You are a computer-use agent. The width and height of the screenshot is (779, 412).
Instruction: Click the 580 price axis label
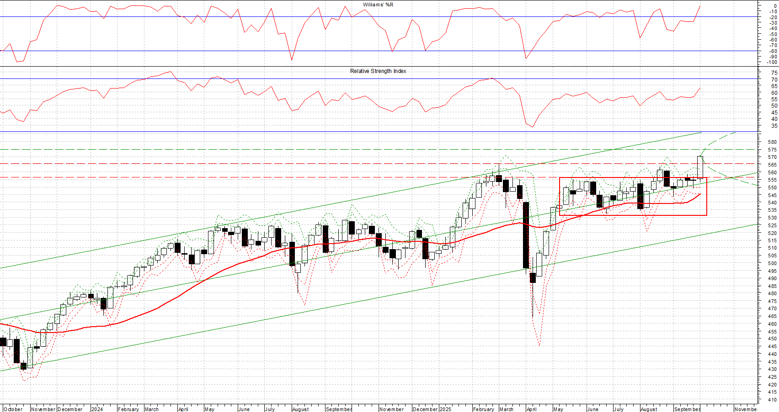772,142
